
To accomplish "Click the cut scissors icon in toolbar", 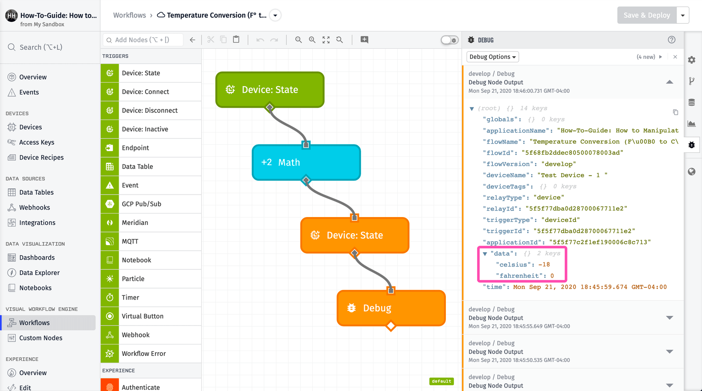I will click(x=211, y=40).
